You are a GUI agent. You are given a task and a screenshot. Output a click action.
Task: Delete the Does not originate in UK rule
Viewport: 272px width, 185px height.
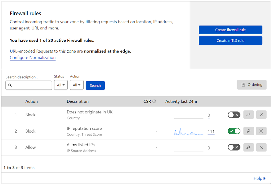(261, 115)
